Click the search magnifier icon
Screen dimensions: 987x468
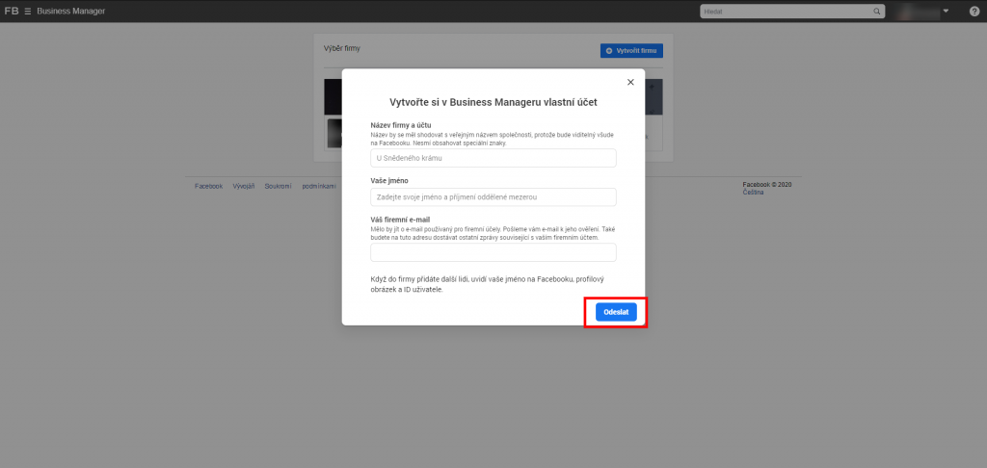click(x=877, y=11)
